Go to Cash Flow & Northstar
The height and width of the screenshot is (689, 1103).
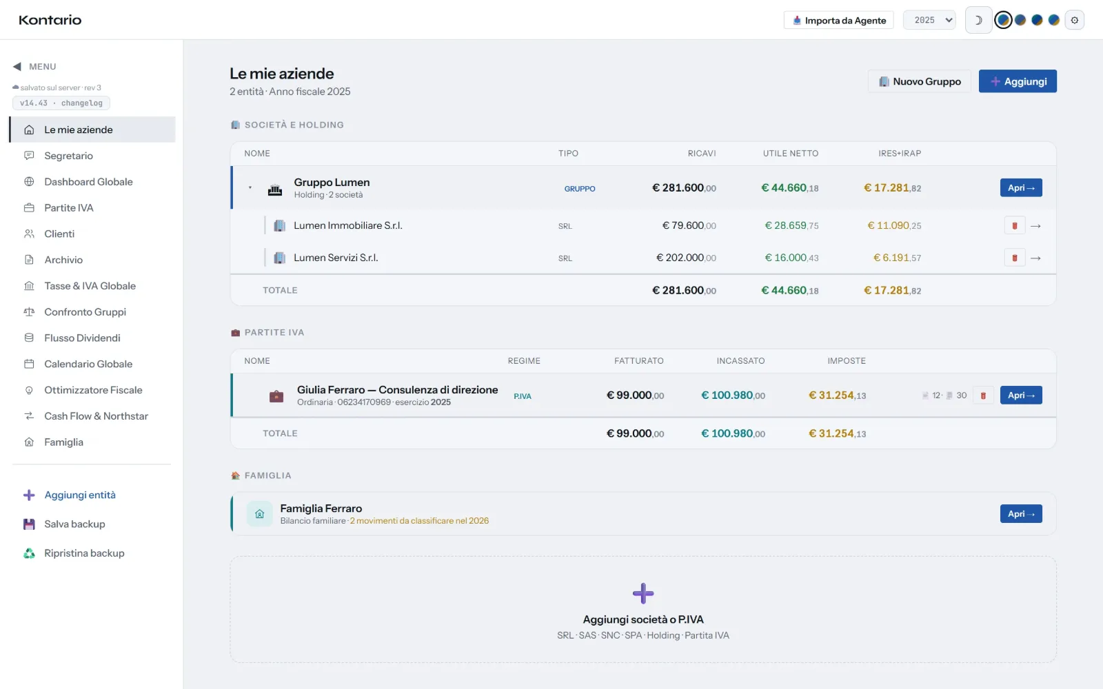click(92, 416)
